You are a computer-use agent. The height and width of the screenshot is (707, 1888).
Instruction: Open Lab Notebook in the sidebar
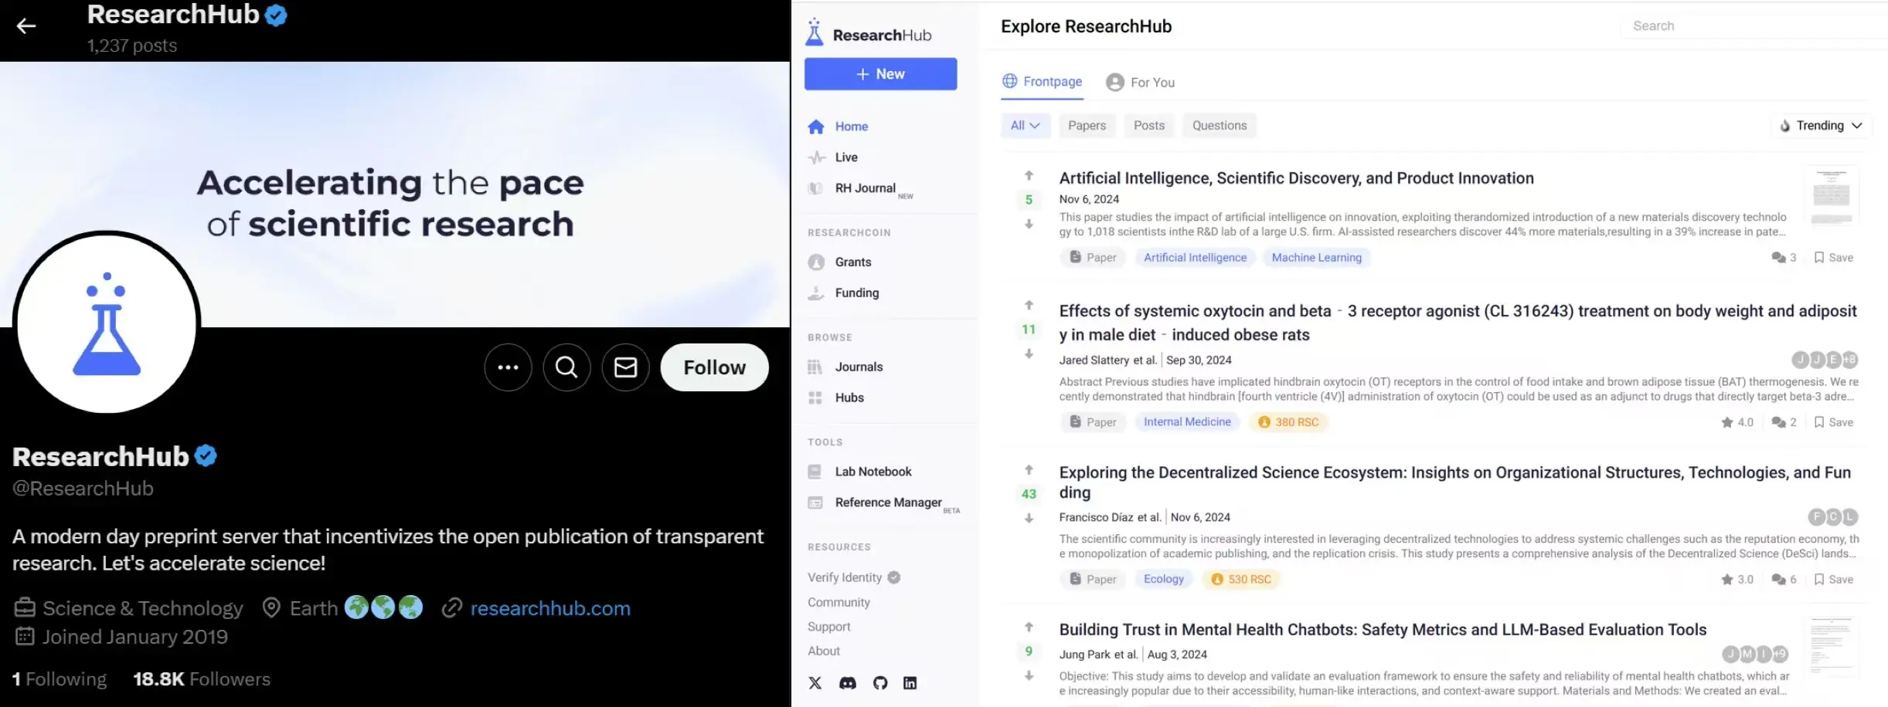(873, 472)
